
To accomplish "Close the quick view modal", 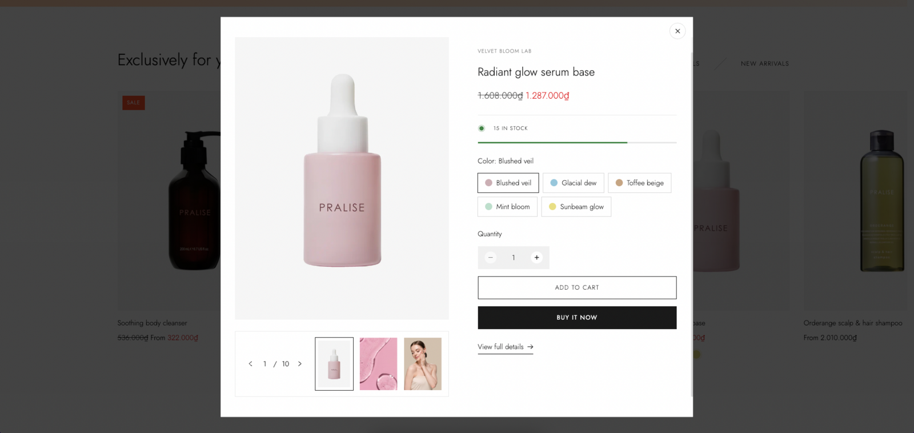I will point(678,31).
